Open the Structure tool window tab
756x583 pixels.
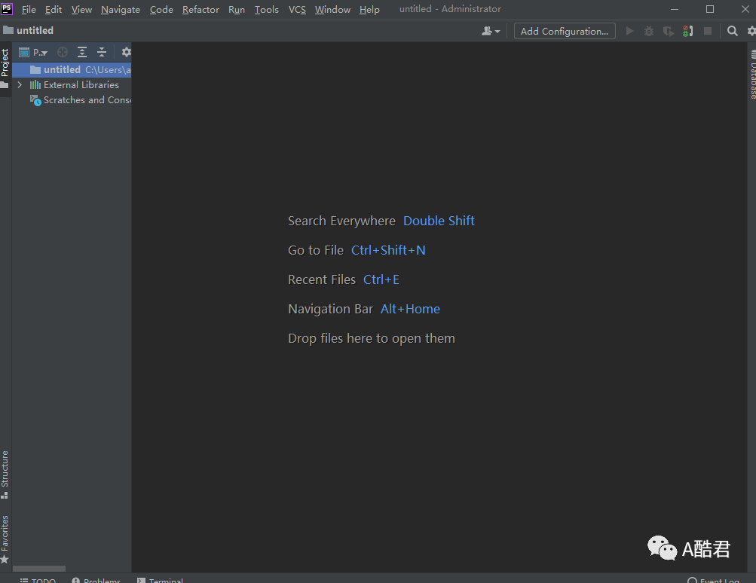[x=5, y=475]
